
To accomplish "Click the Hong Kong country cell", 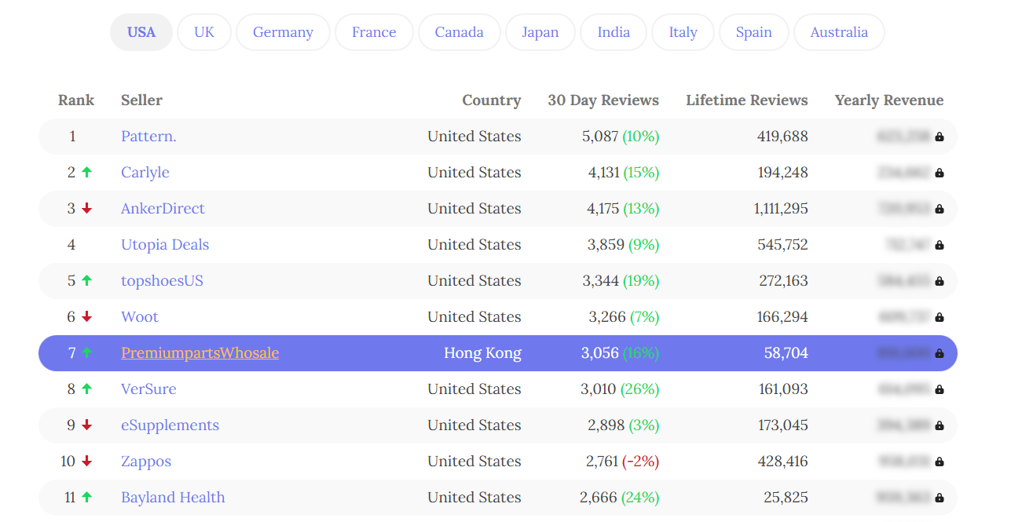I will 482,353.
